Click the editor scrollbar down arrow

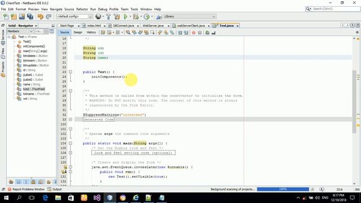tap(354, 183)
